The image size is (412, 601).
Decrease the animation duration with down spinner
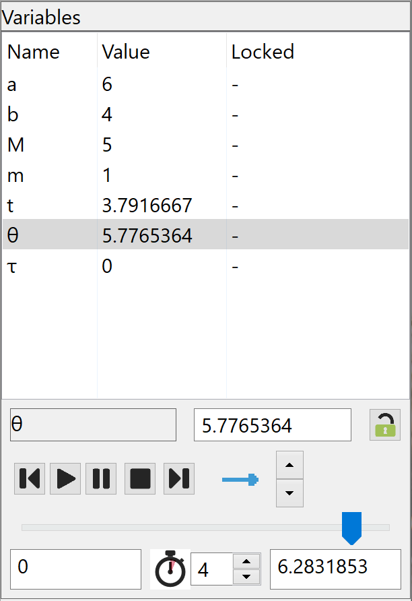coord(246,577)
